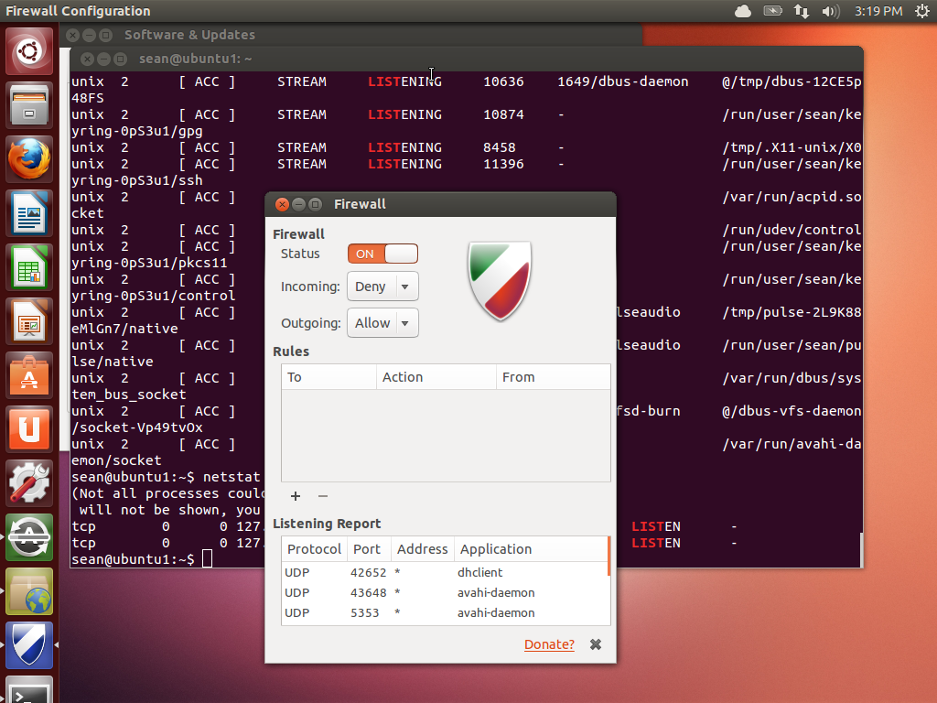
Task: Open the Ubuntu Dash home launcher
Action: [x=29, y=51]
